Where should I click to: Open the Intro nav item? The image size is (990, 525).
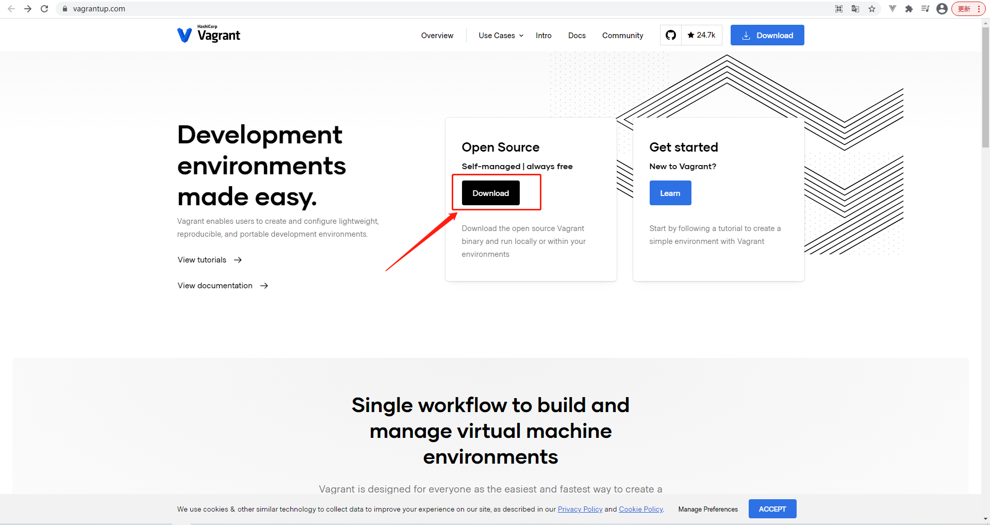coord(543,36)
